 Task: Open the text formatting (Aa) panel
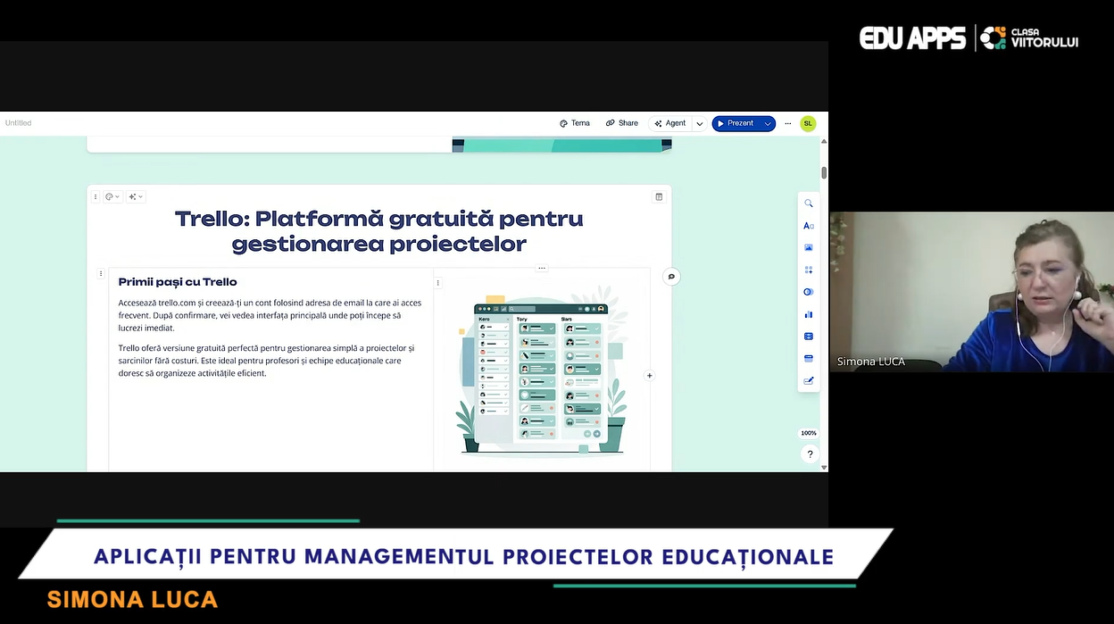(x=809, y=226)
